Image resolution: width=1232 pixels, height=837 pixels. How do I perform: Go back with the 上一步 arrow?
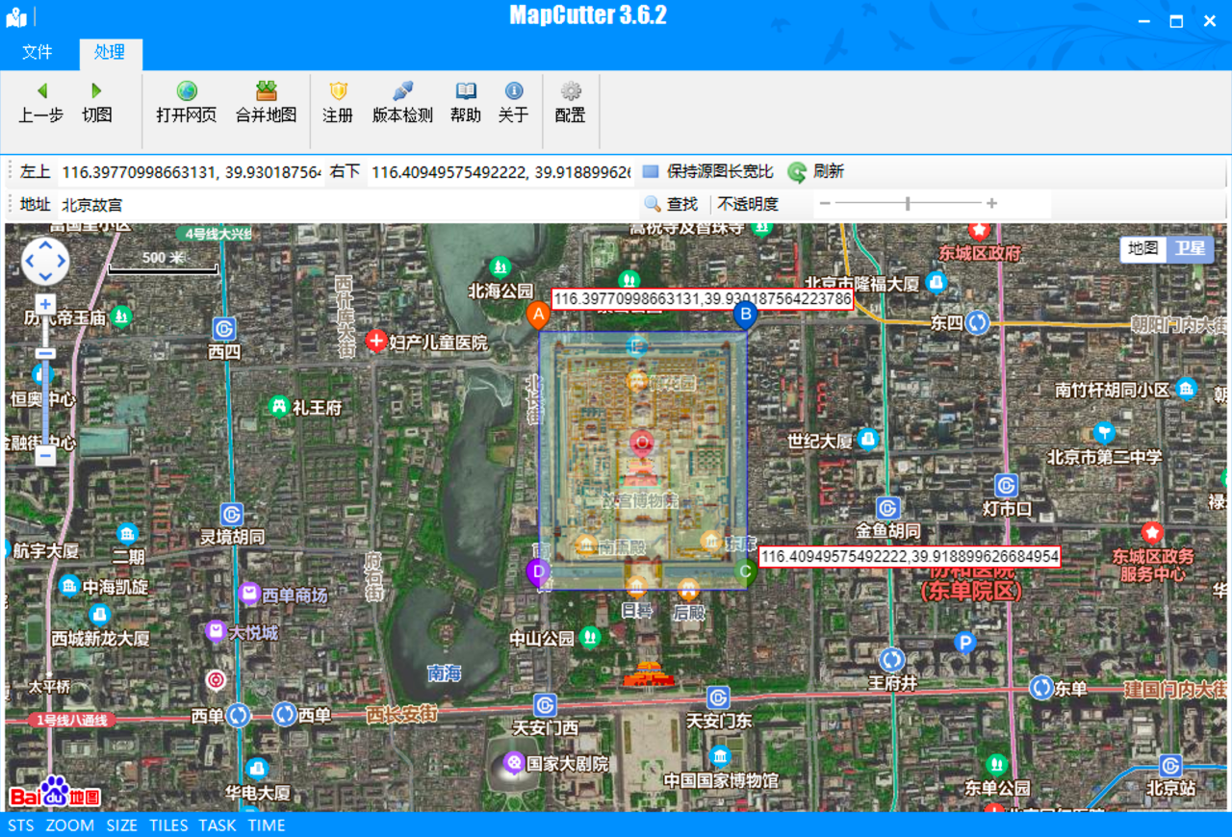[41, 103]
